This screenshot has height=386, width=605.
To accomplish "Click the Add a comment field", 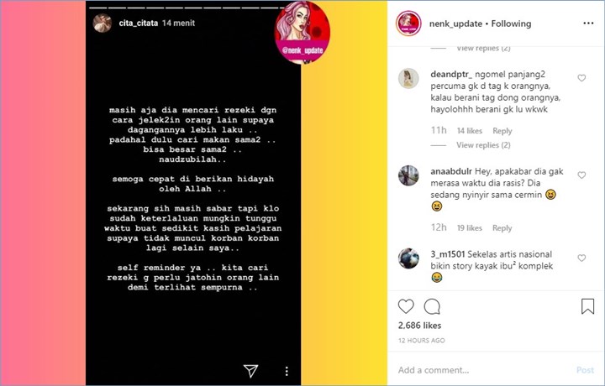I will click(x=484, y=370).
